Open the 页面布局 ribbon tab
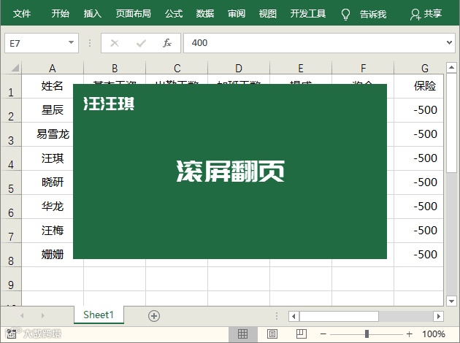Image resolution: width=460 pixels, height=343 pixels. tap(133, 13)
